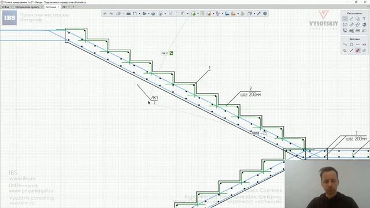This screenshot has width=370, height=208.
Task: Click the horizontal dash icon in Действия panel
Action: [x=358, y=44]
